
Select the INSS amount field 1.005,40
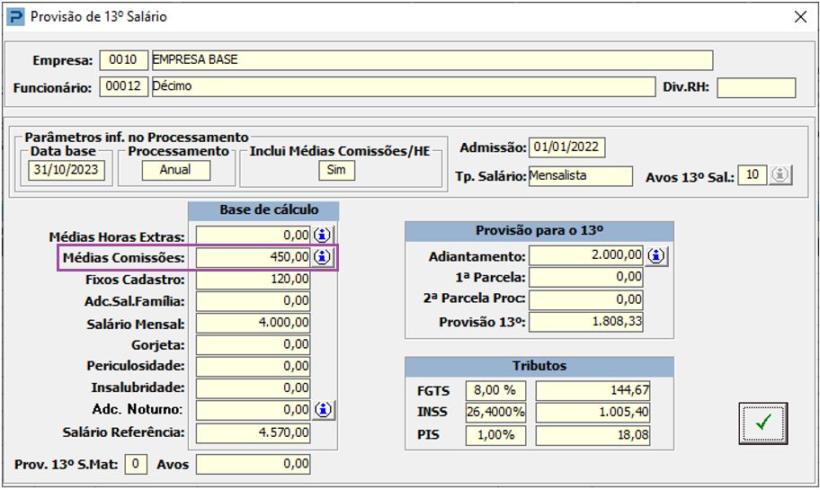tap(593, 413)
